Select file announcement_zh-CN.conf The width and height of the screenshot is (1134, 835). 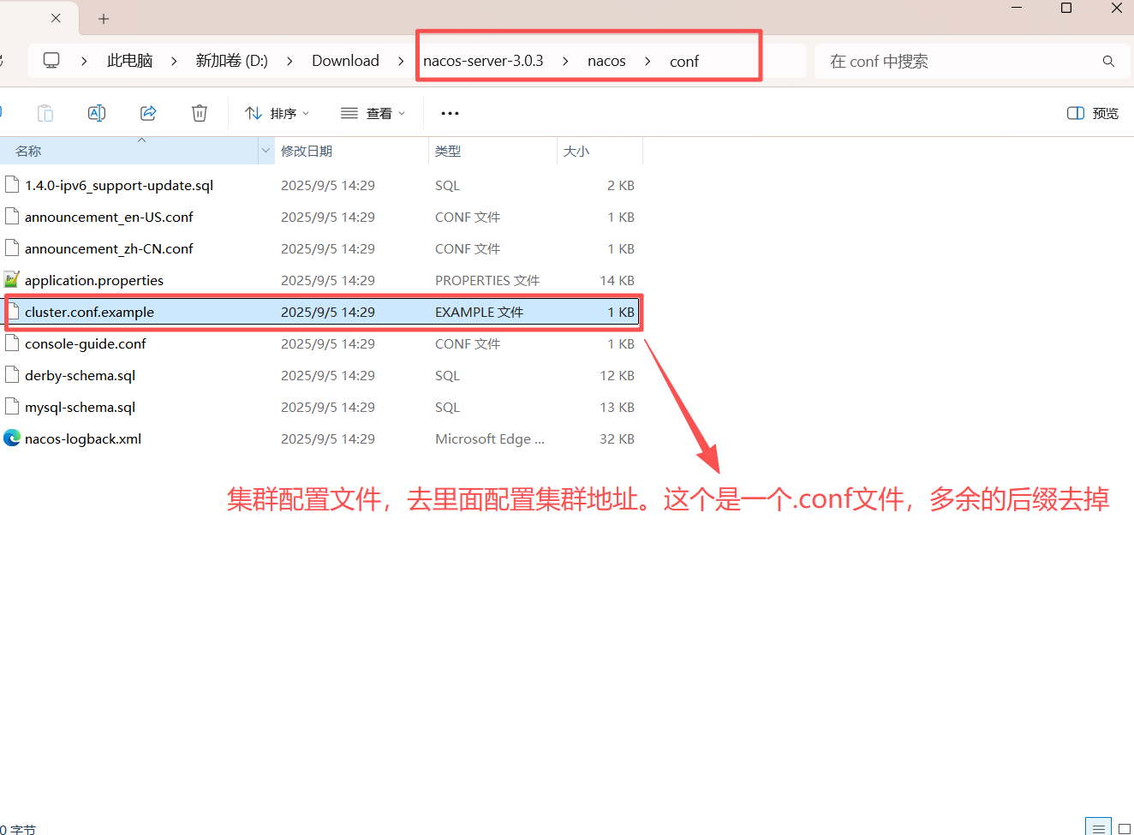pyautogui.click(x=109, y=248)
